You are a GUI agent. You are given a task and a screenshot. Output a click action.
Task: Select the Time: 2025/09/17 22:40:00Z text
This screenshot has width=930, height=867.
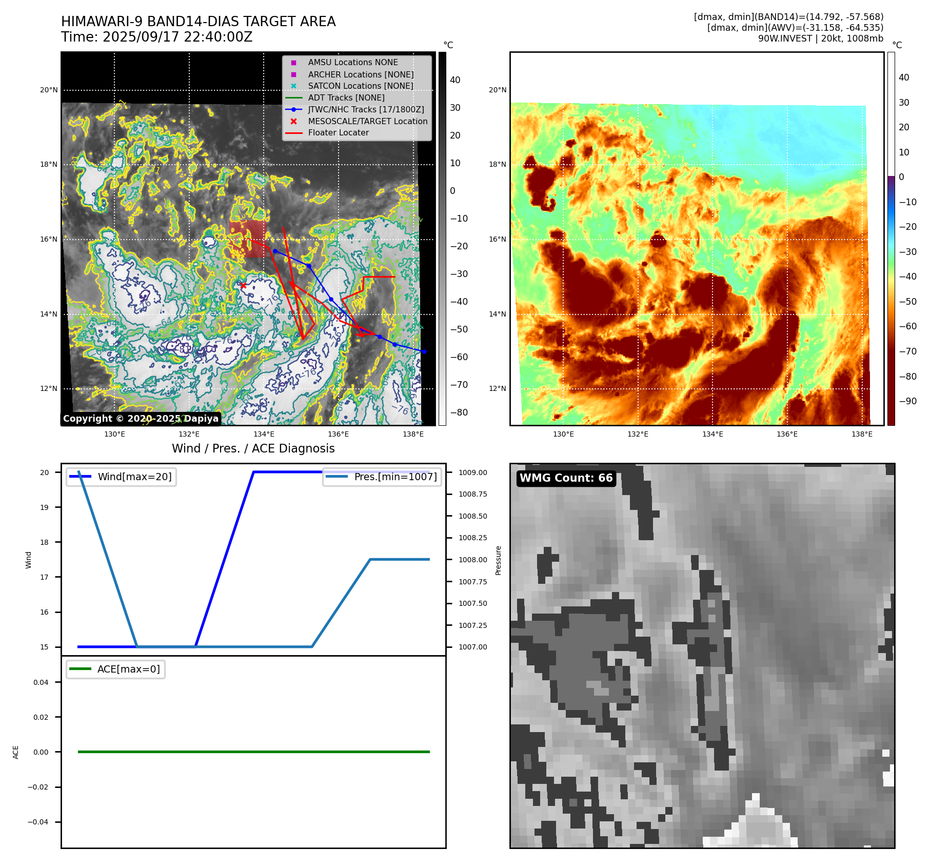157,37
